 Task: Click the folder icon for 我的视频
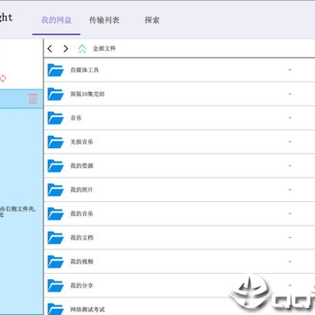point(55,262)
